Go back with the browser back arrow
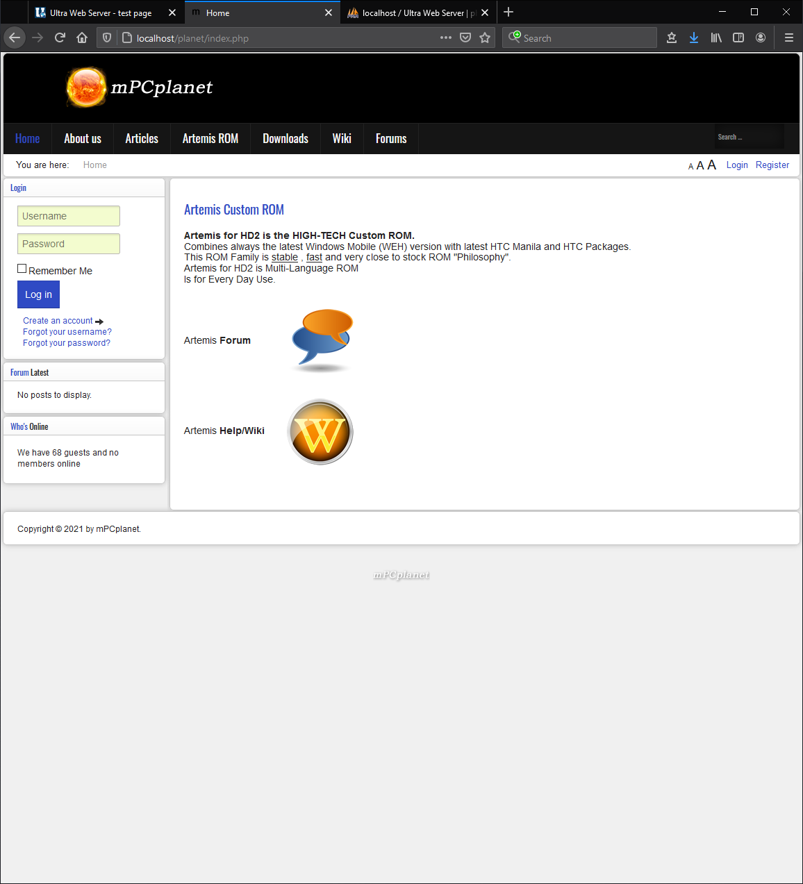Image resolution: width=803 pixels, height=884 pixels. tap(15, 37)
